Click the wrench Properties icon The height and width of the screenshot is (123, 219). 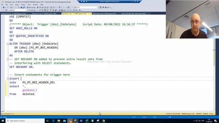click(103, 8)
